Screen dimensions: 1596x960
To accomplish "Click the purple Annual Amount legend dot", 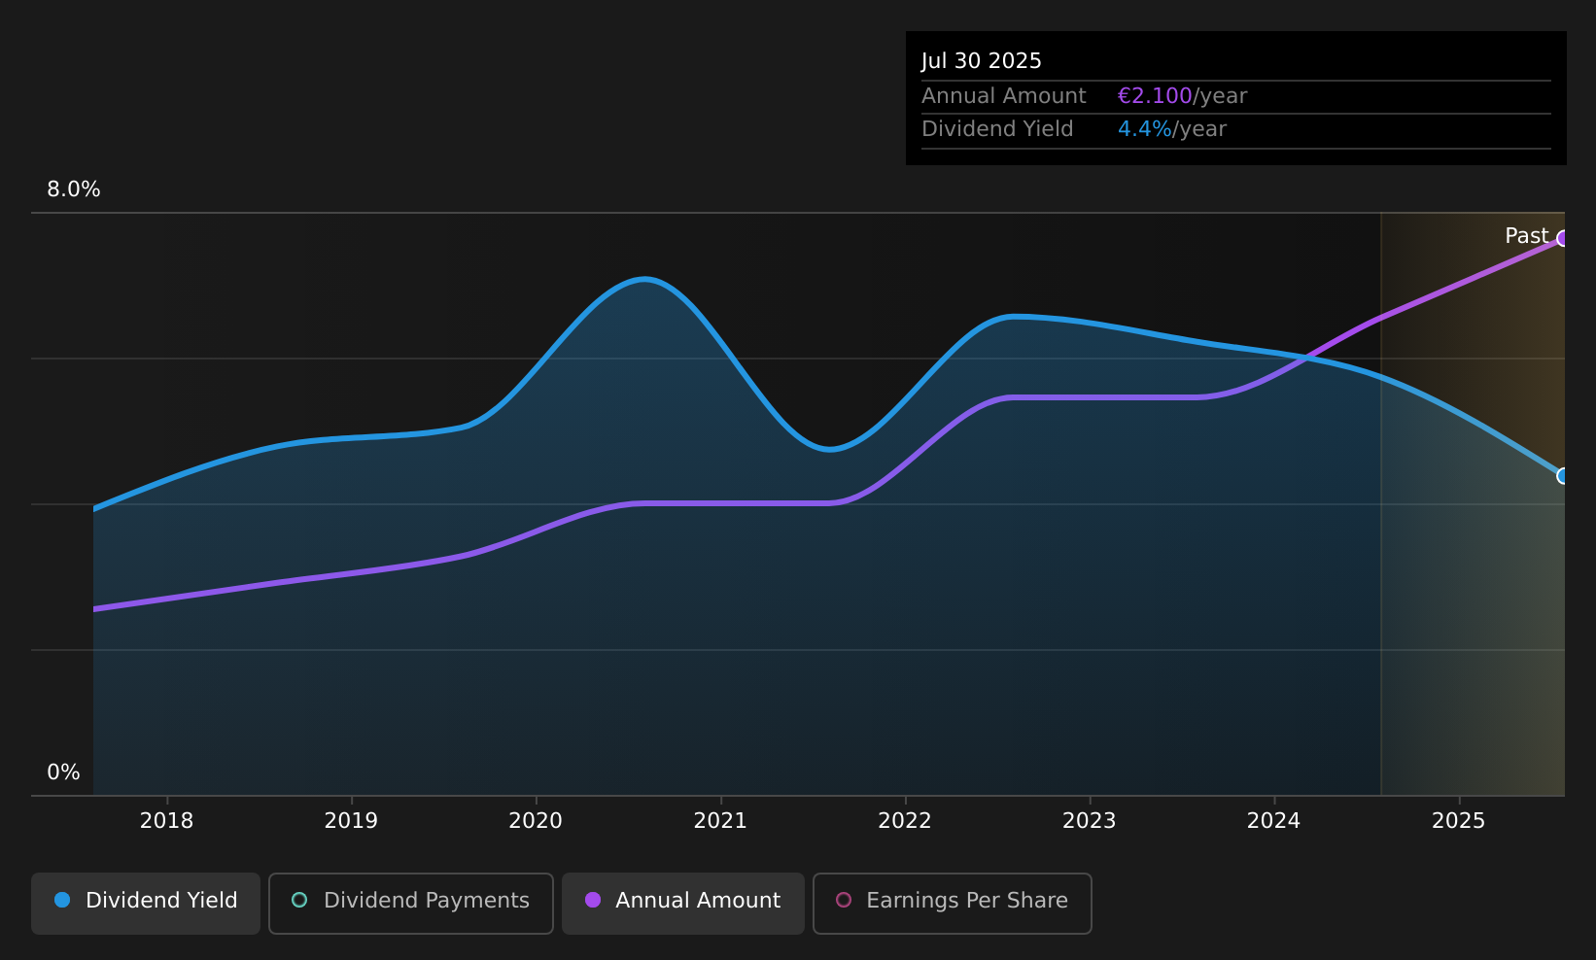I will pos(593,900).
